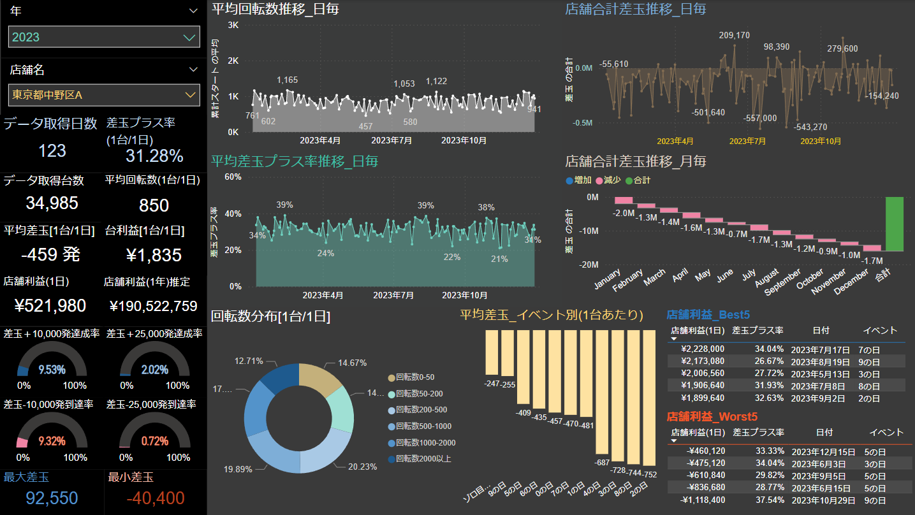Collapse the 年 slicer header chevron
915x515 pixels.
[194, 11]
